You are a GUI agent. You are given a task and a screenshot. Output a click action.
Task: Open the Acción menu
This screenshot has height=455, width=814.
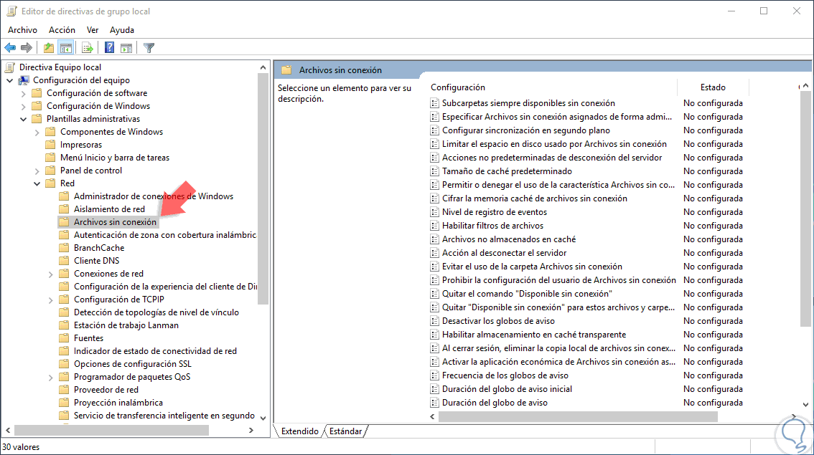pos(62,29)
